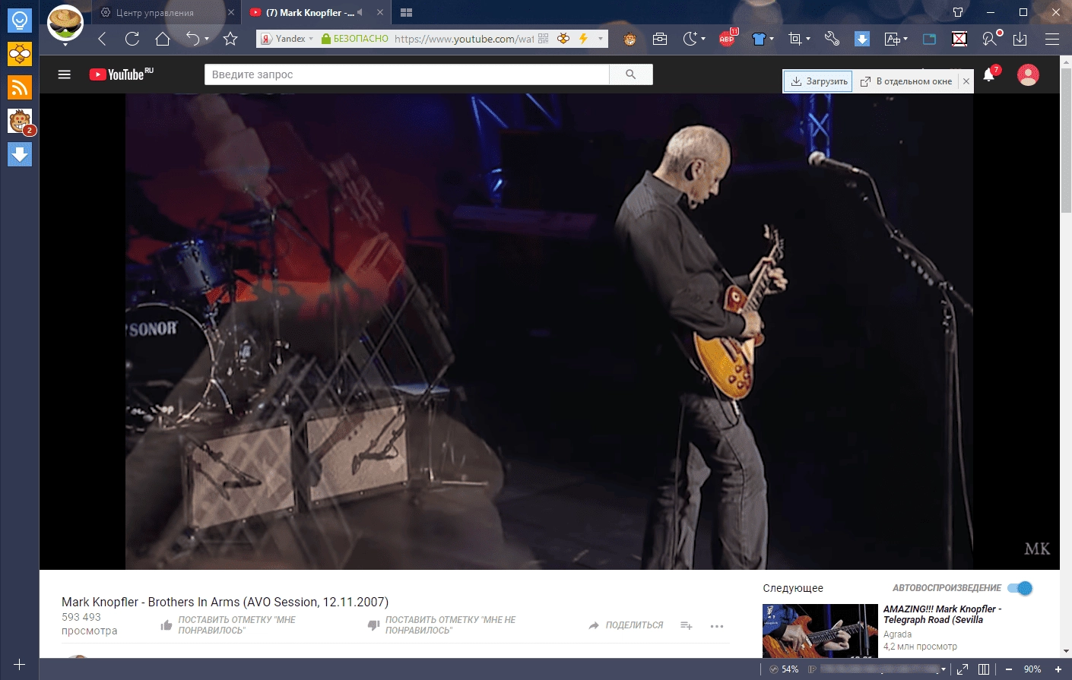Reload the current page
Viewport: 1072px width, 680px height.
tap(132, 39)
